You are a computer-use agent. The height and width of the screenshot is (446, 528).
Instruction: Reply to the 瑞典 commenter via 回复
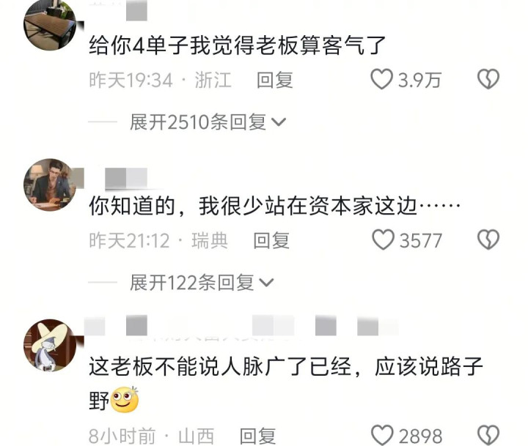pos(271,240)
